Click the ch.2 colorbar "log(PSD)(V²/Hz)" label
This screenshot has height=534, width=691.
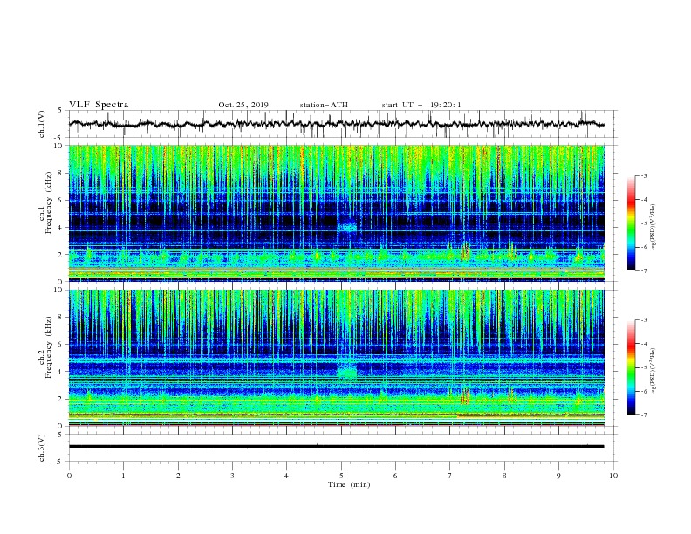653,371
